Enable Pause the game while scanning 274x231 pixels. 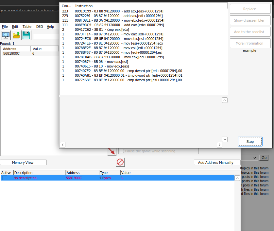click(x=122, y=151)
